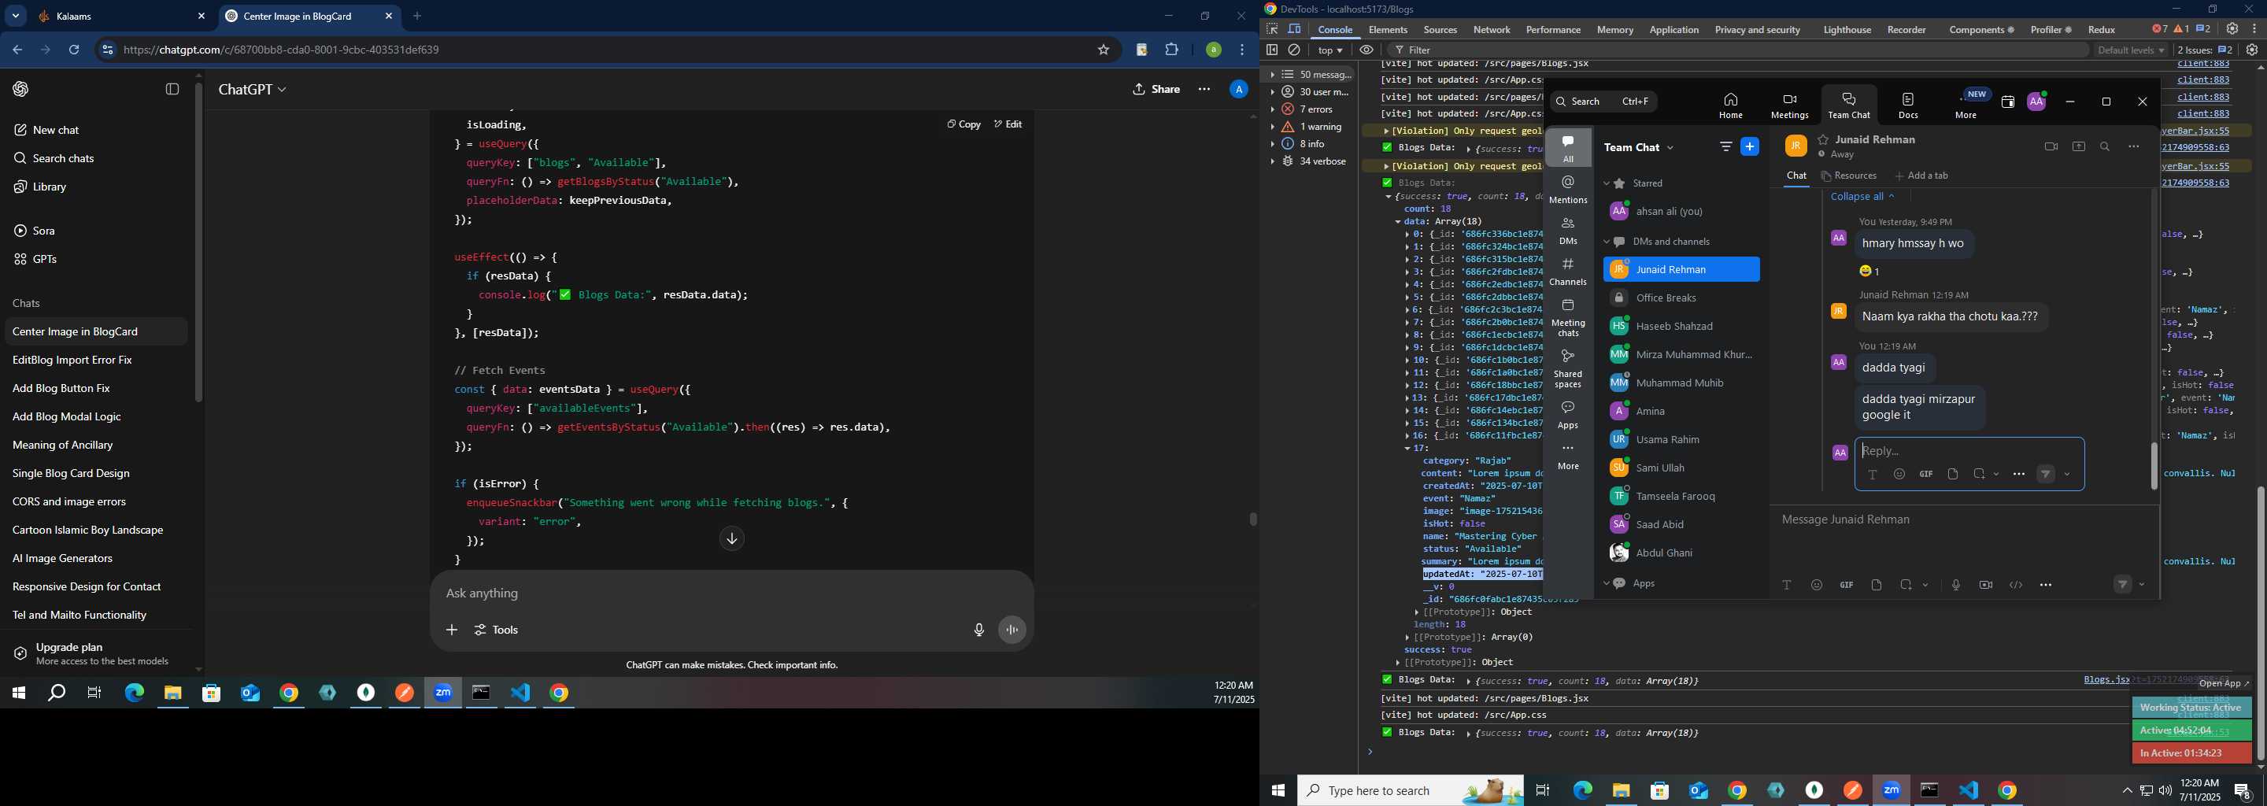Star Junaid Rehman conversation
Viewport: 2267px width, 806px height.
(x=1824, y=140)
